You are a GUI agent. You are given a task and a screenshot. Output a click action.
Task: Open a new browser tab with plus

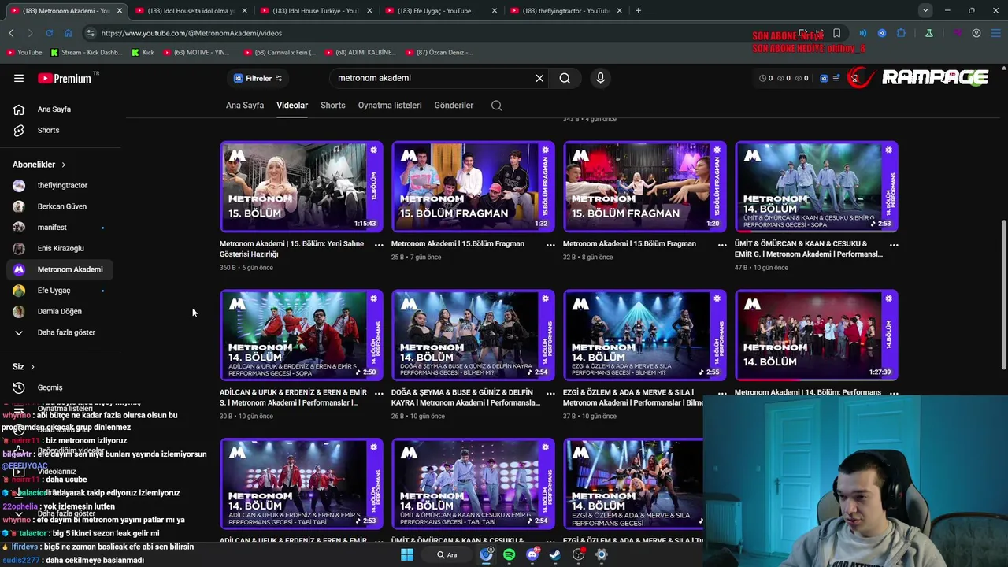click(x=638, y=10)
